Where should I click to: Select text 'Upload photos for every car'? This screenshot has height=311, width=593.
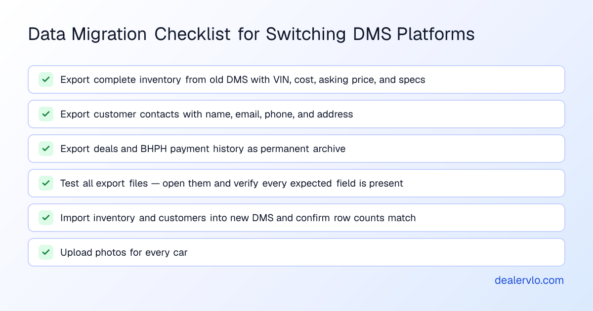124,252
